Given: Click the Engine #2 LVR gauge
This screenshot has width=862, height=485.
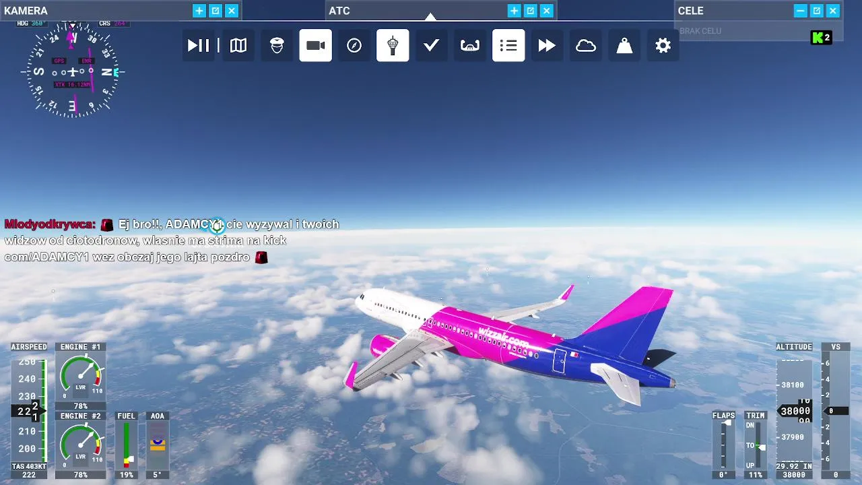Looking at the screenshot, I should pyautogui.click(x=80, y=445).
